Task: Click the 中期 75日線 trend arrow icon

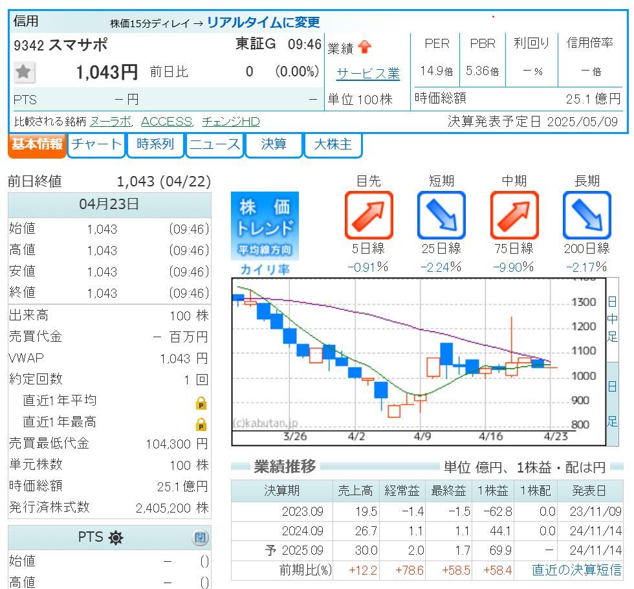Action: pos(514,216)
